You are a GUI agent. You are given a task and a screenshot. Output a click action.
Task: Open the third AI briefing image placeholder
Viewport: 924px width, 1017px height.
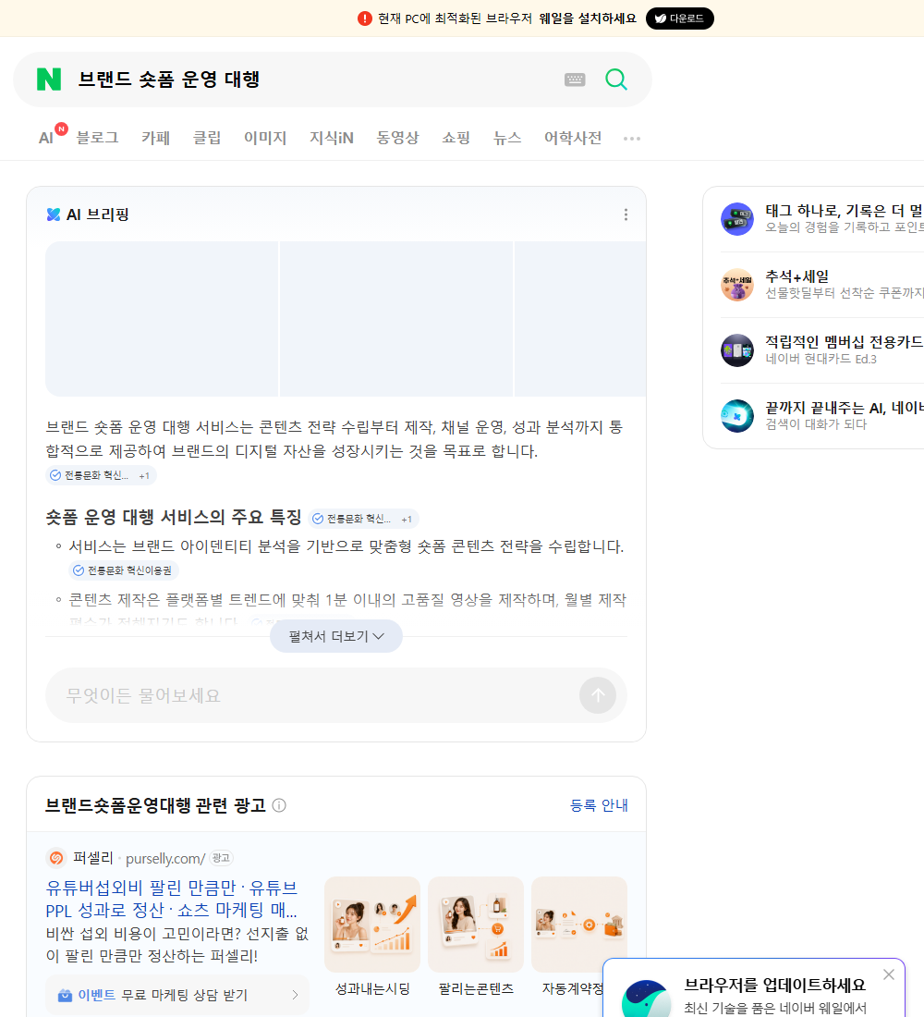[x=580, y=318]
